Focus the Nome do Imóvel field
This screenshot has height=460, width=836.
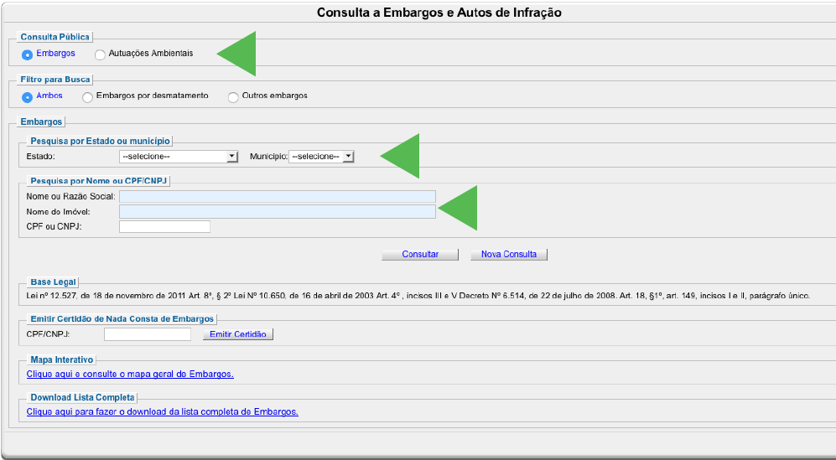278,212
